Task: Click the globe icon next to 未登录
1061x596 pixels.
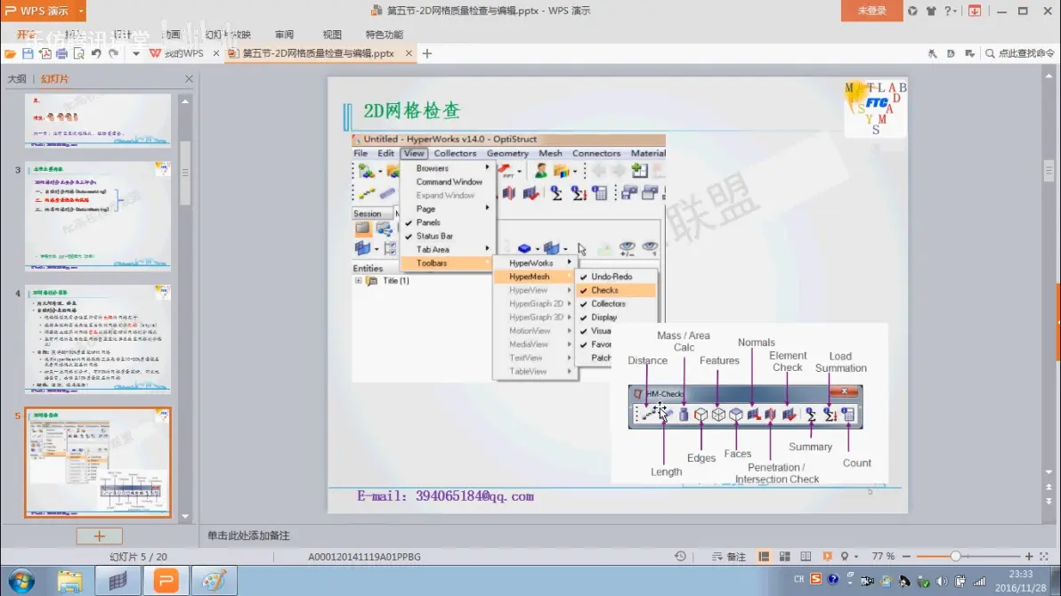Action: pos(913,11)
